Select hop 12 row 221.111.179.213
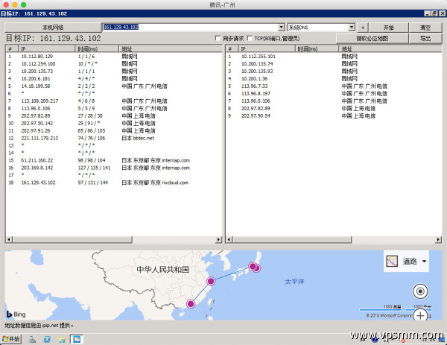Screen dimensions: 447x345 click(113, 138)
